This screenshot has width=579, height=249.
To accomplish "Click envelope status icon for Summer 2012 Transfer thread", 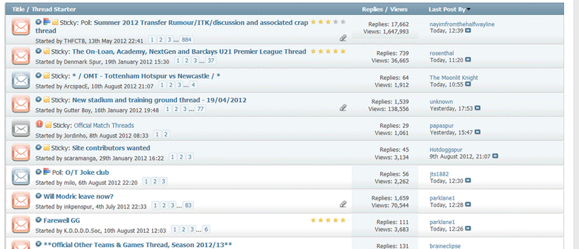I will click(21, 27).
